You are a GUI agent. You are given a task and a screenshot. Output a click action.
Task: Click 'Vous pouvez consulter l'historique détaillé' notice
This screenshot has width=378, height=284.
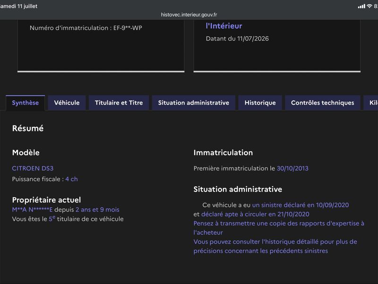tap(275, 246)
